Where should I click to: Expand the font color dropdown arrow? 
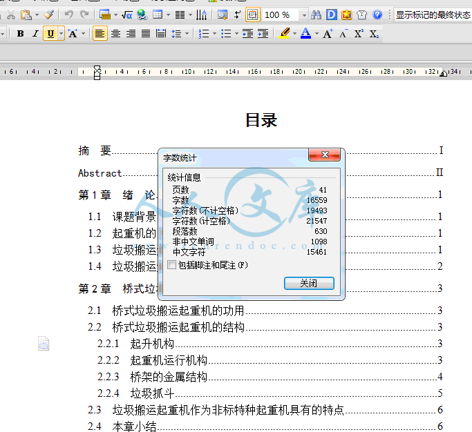[317, 33]
